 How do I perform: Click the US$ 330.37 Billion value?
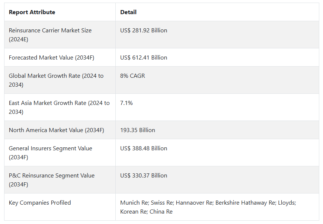144,176
